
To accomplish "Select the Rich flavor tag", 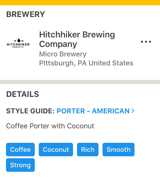I will point(88,150).
